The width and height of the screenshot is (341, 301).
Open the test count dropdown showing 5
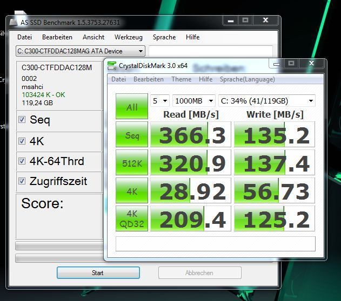tap(160, 101)
